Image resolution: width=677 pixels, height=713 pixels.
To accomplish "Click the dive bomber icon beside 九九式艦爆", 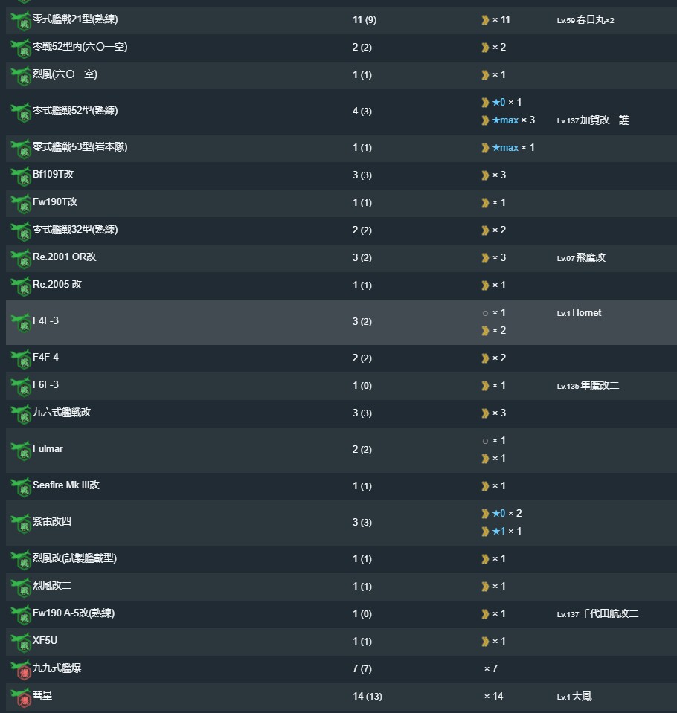I will click(x=21, y=670).
